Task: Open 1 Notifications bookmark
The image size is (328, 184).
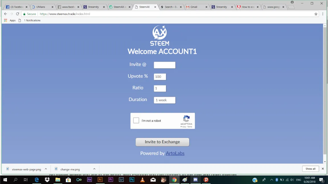Action: [30, 20]
